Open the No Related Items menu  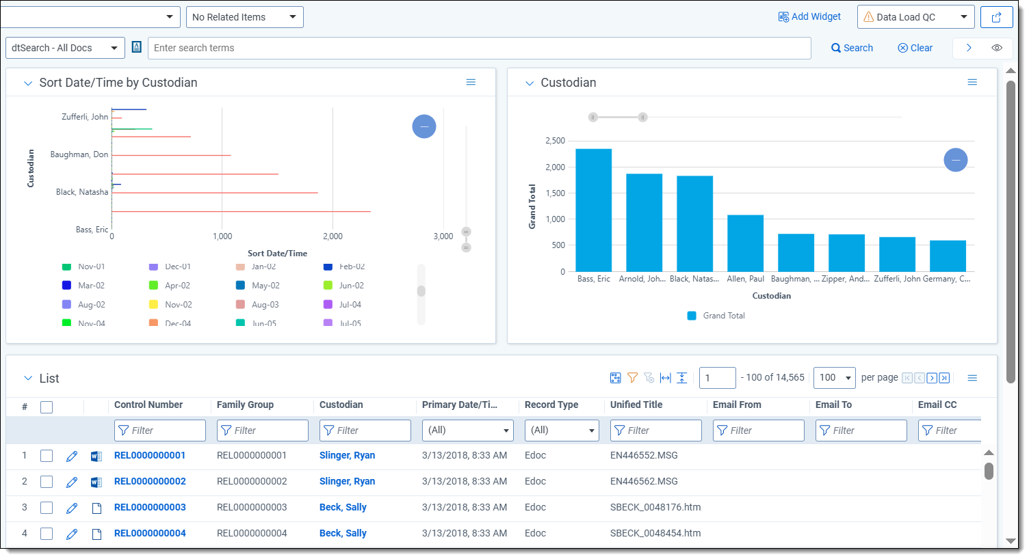tap(244, 17)
